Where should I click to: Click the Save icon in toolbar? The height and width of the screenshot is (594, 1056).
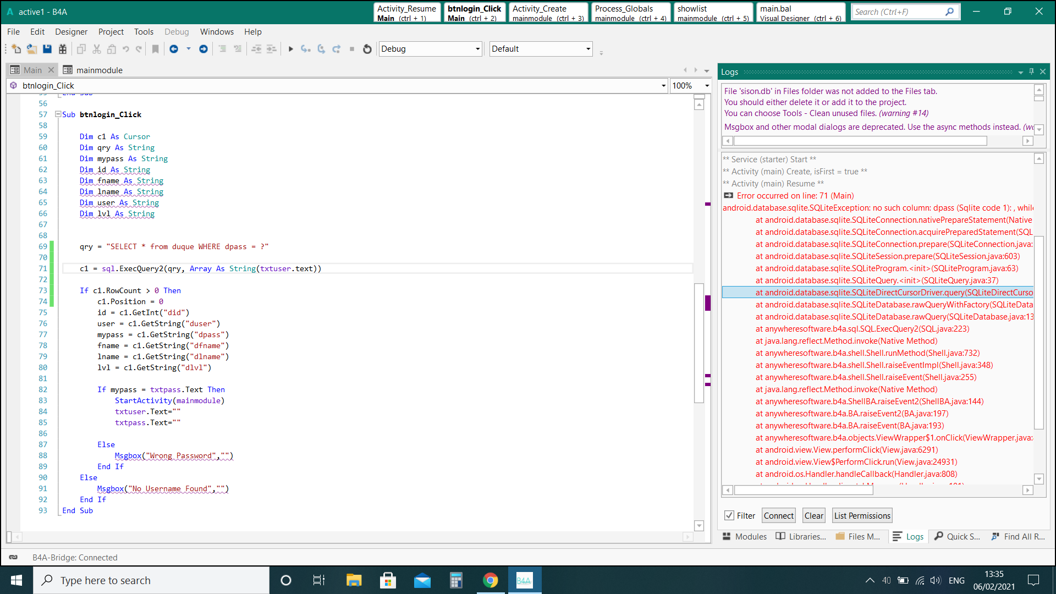click(x=47, y=49)
